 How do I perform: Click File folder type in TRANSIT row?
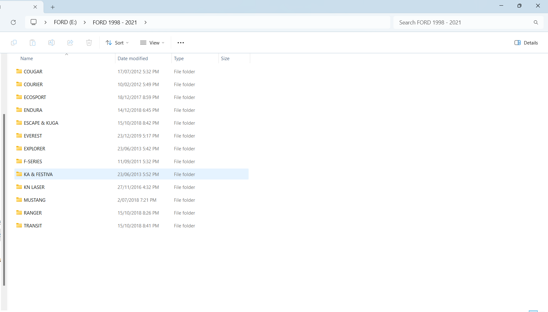tap(184, 226)
